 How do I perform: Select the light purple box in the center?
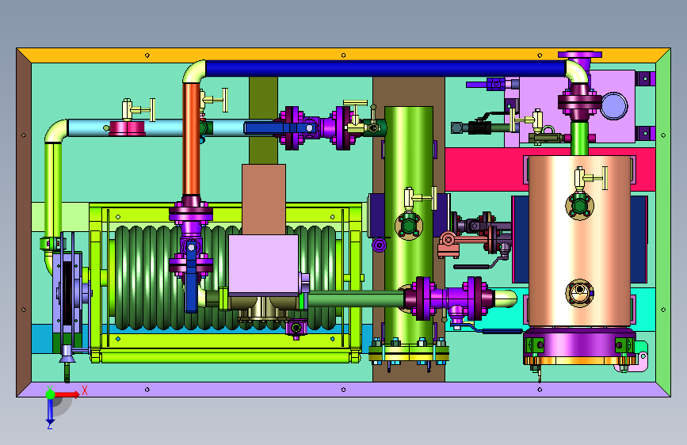(263, 264)
